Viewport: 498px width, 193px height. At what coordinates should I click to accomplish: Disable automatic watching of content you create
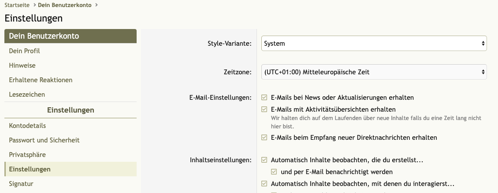(264, 160)
